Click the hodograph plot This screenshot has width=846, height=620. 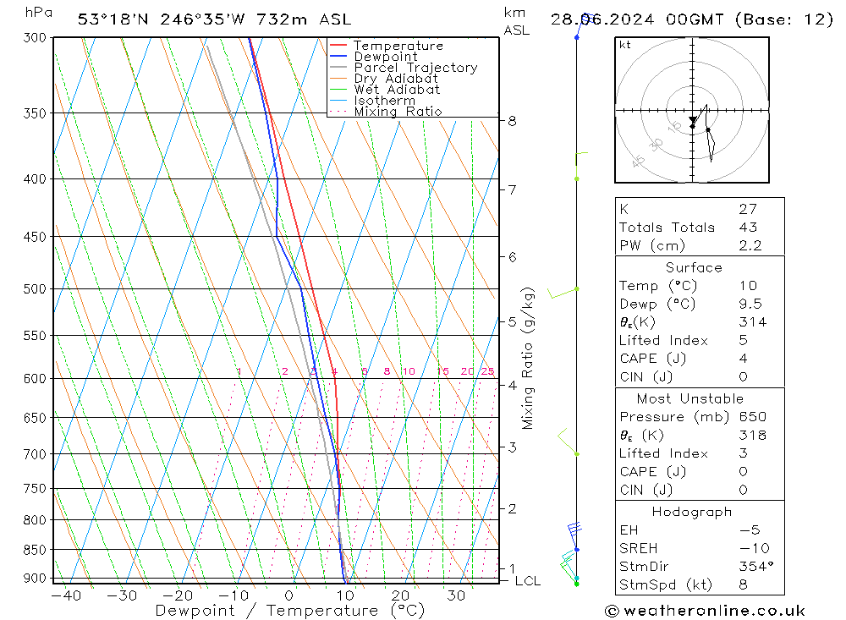pos(692,110)
